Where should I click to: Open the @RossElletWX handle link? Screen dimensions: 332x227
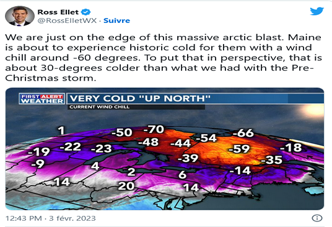point(67,20)
